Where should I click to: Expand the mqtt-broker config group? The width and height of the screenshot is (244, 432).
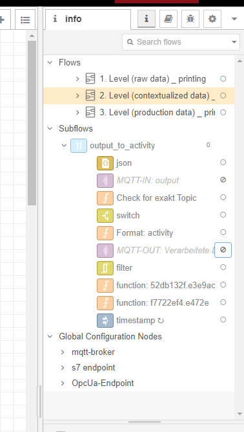click(63, 352)
